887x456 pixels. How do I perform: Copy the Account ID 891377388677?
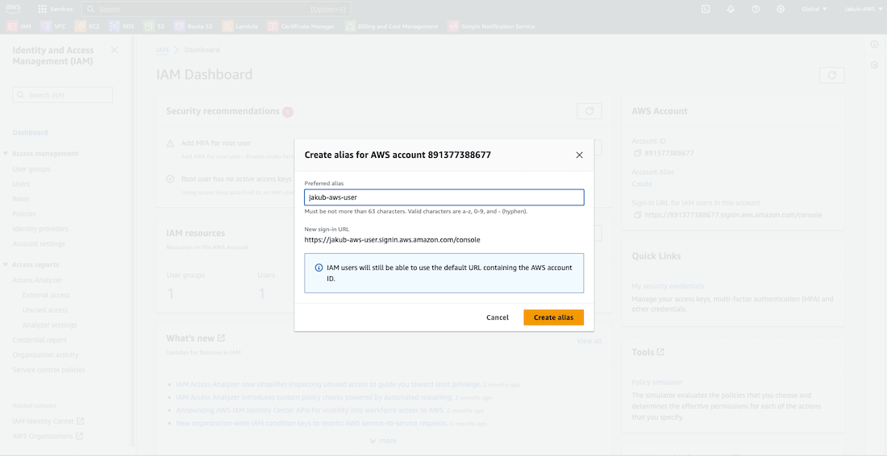click(638, 153)
